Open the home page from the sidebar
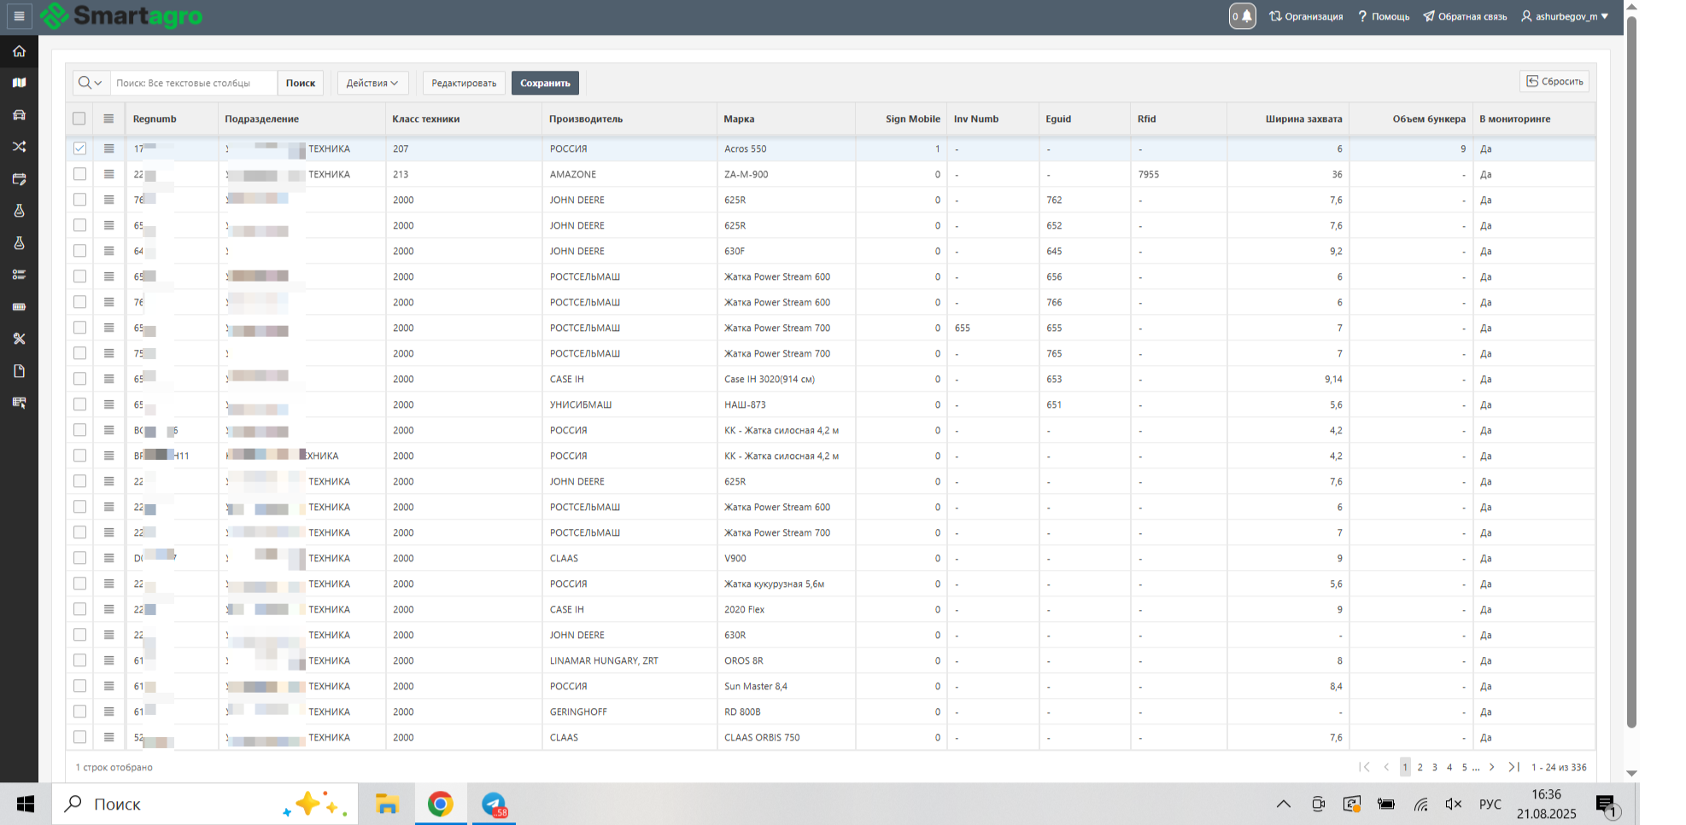Image resolution: width=1686 pixels, height=825 pixels. [x=19, y=51]
